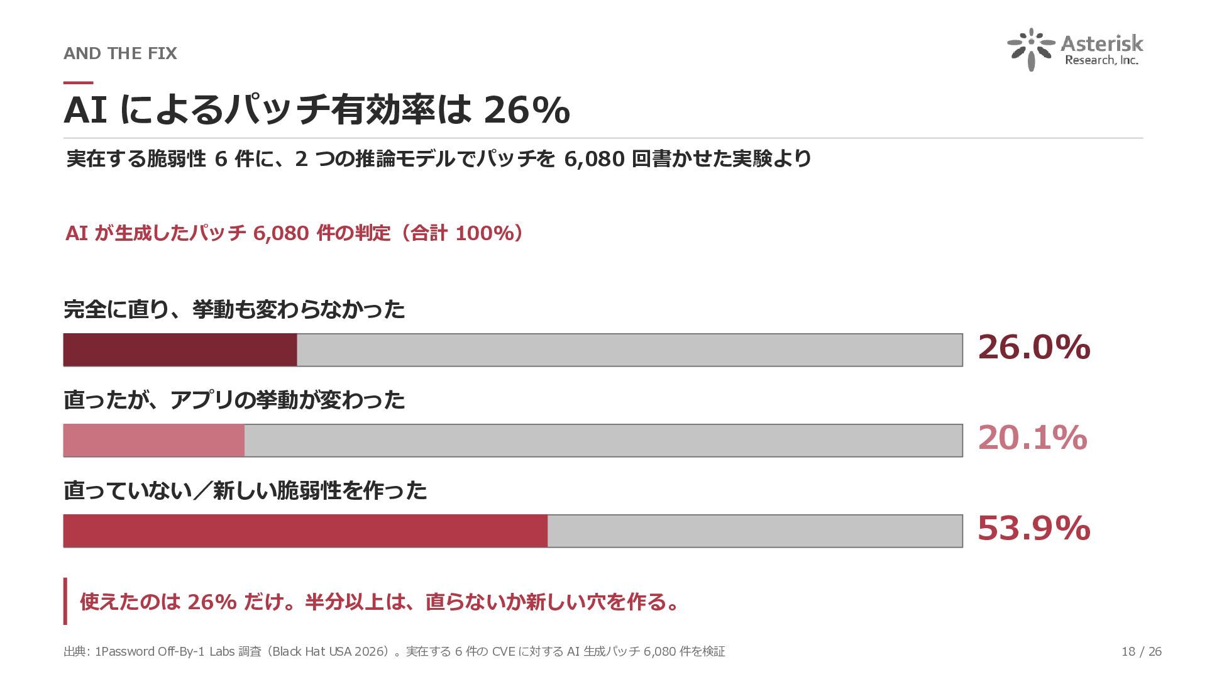Click the dark red 26.0% bar fill
Viewport: 1207px width, 679px height.
pyautogui.click(x=180, y=350)
